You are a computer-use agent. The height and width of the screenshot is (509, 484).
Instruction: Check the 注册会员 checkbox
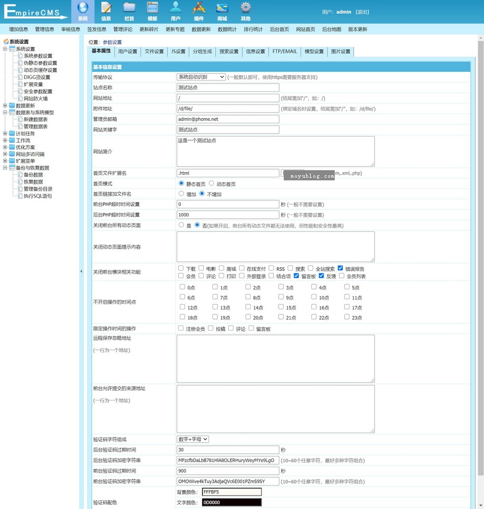pyautogui.click(x=181, y=328)
